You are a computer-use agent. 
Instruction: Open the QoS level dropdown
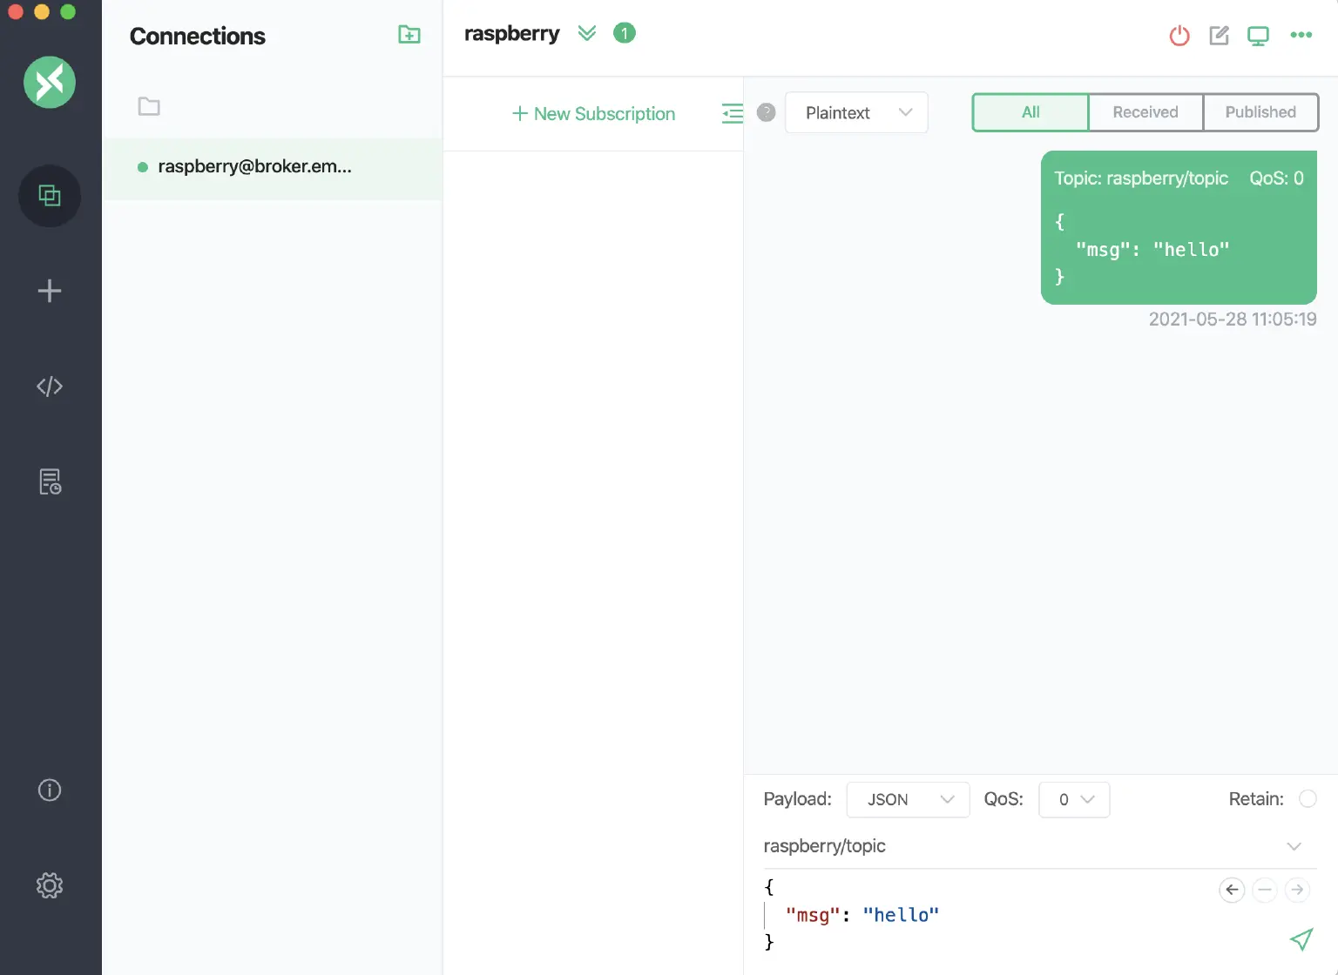(x=1074, y=800)
